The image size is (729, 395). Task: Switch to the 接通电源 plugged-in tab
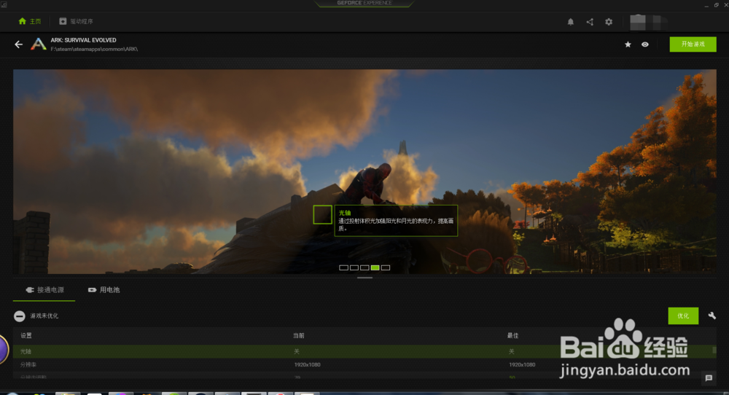[x=44, y=290]
